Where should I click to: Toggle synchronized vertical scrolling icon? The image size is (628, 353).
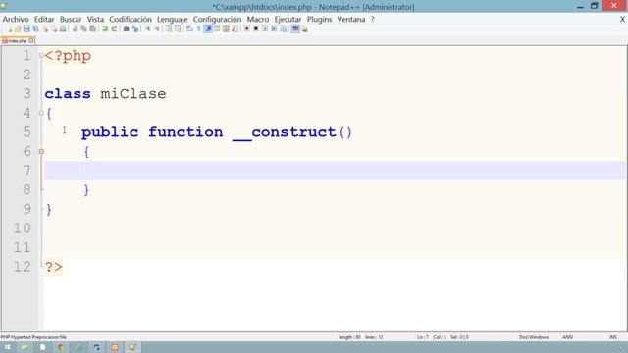click(169, 29)
